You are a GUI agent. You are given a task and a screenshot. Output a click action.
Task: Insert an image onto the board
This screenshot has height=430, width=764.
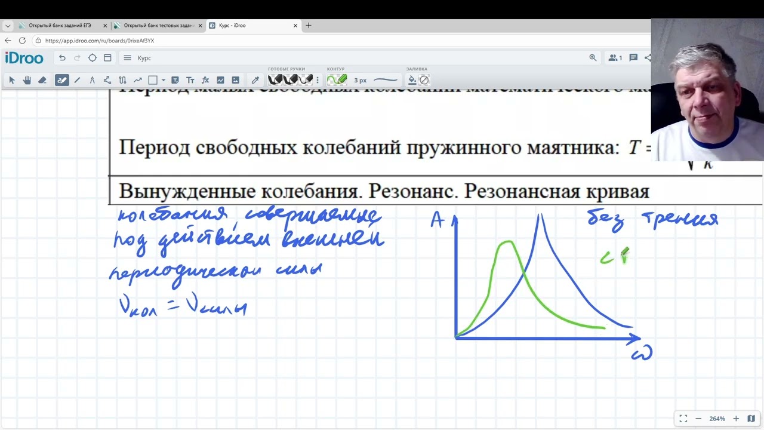(x=236, y=80)
